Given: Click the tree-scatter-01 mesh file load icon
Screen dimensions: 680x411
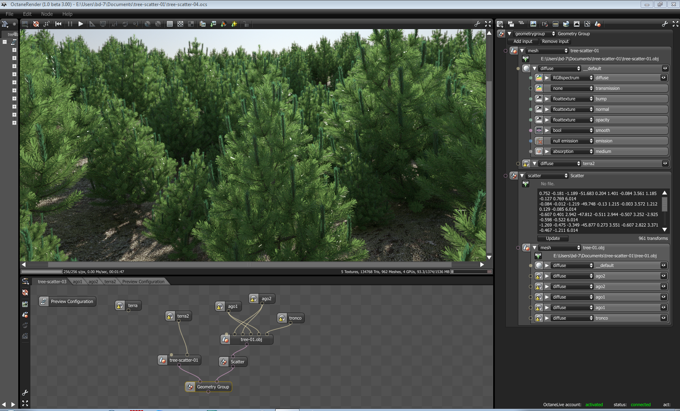Looking at the screenshot, I should 526,59.
